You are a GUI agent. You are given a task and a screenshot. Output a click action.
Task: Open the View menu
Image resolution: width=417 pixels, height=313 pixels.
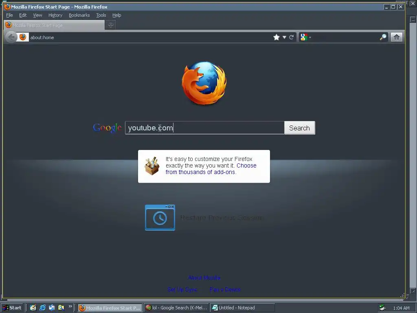pos(37,15)
